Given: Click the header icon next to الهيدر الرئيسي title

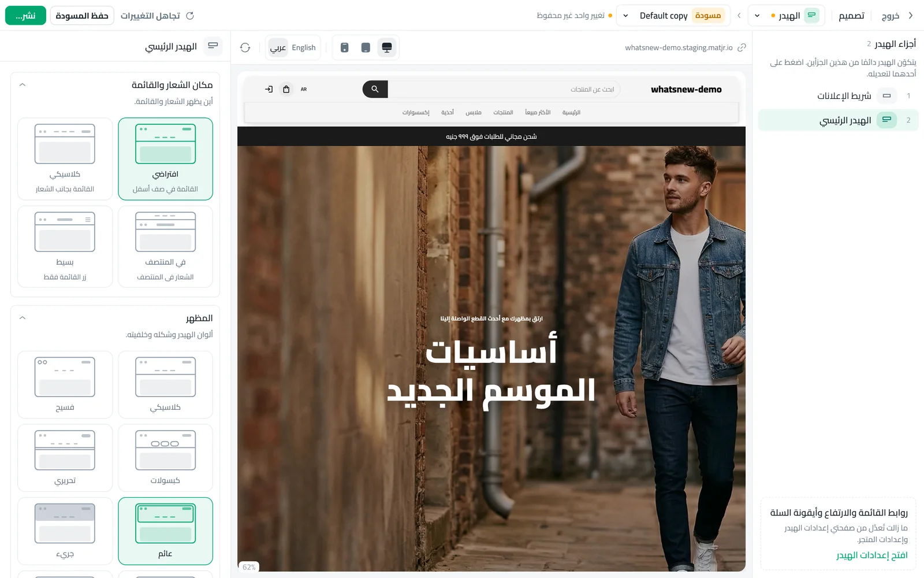Looking at the screenshot, I should (213, 46).
